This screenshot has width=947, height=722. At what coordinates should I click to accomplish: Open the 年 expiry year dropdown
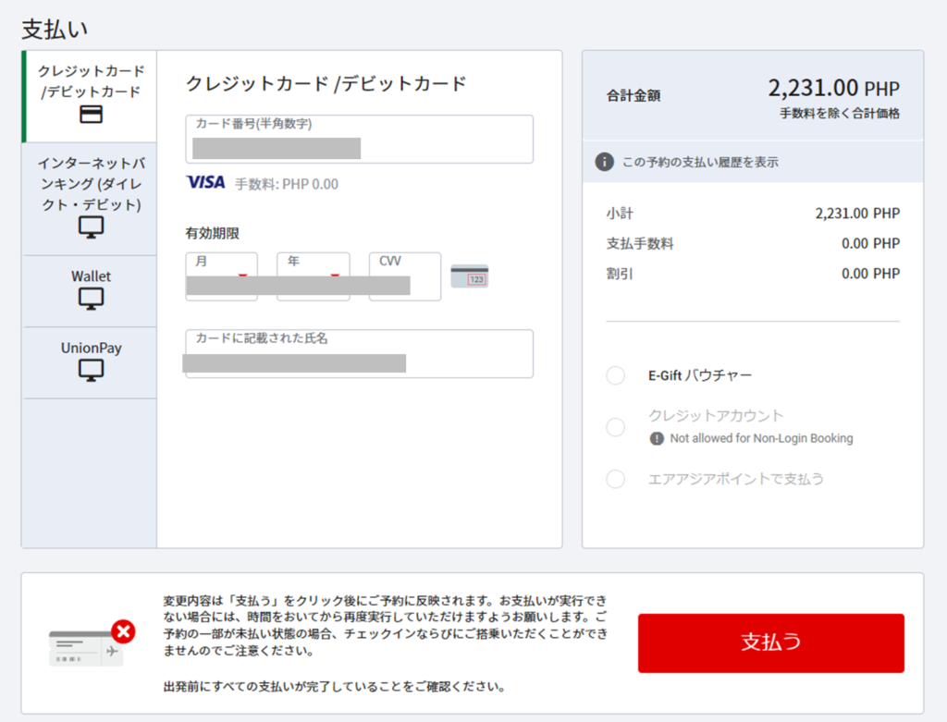pos(313,276)
